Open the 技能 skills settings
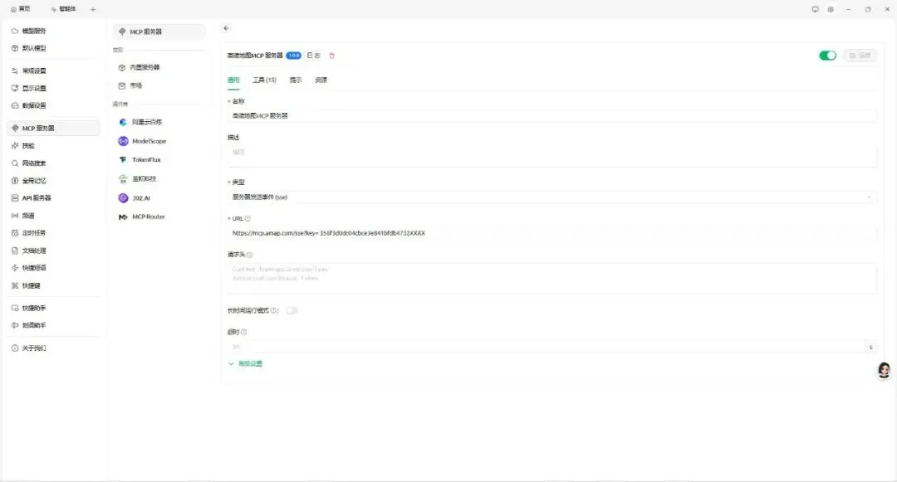This screenshot has width=897, height=482. coord(55,146)
